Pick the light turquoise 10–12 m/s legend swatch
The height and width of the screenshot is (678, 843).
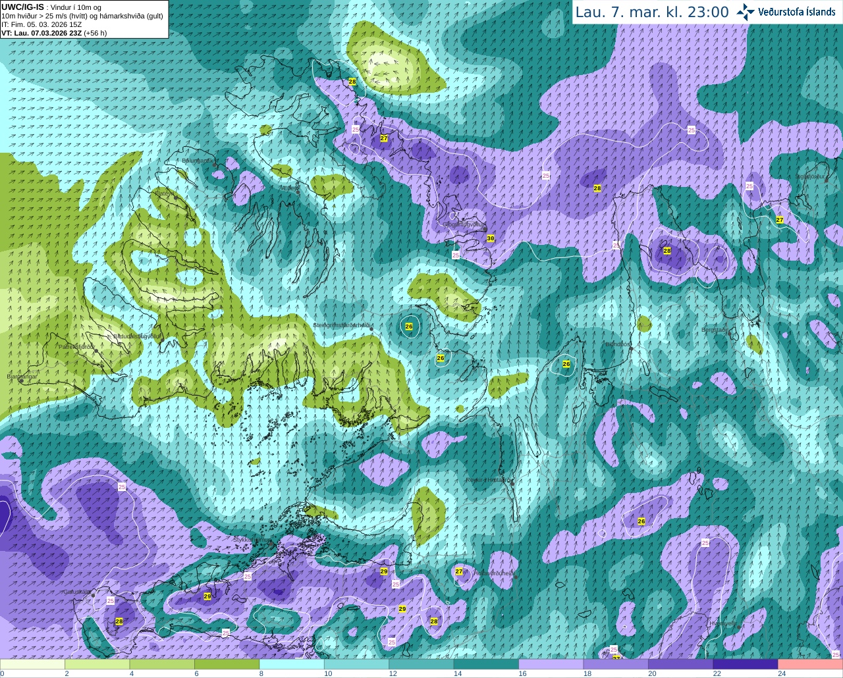tap(357, 664)
